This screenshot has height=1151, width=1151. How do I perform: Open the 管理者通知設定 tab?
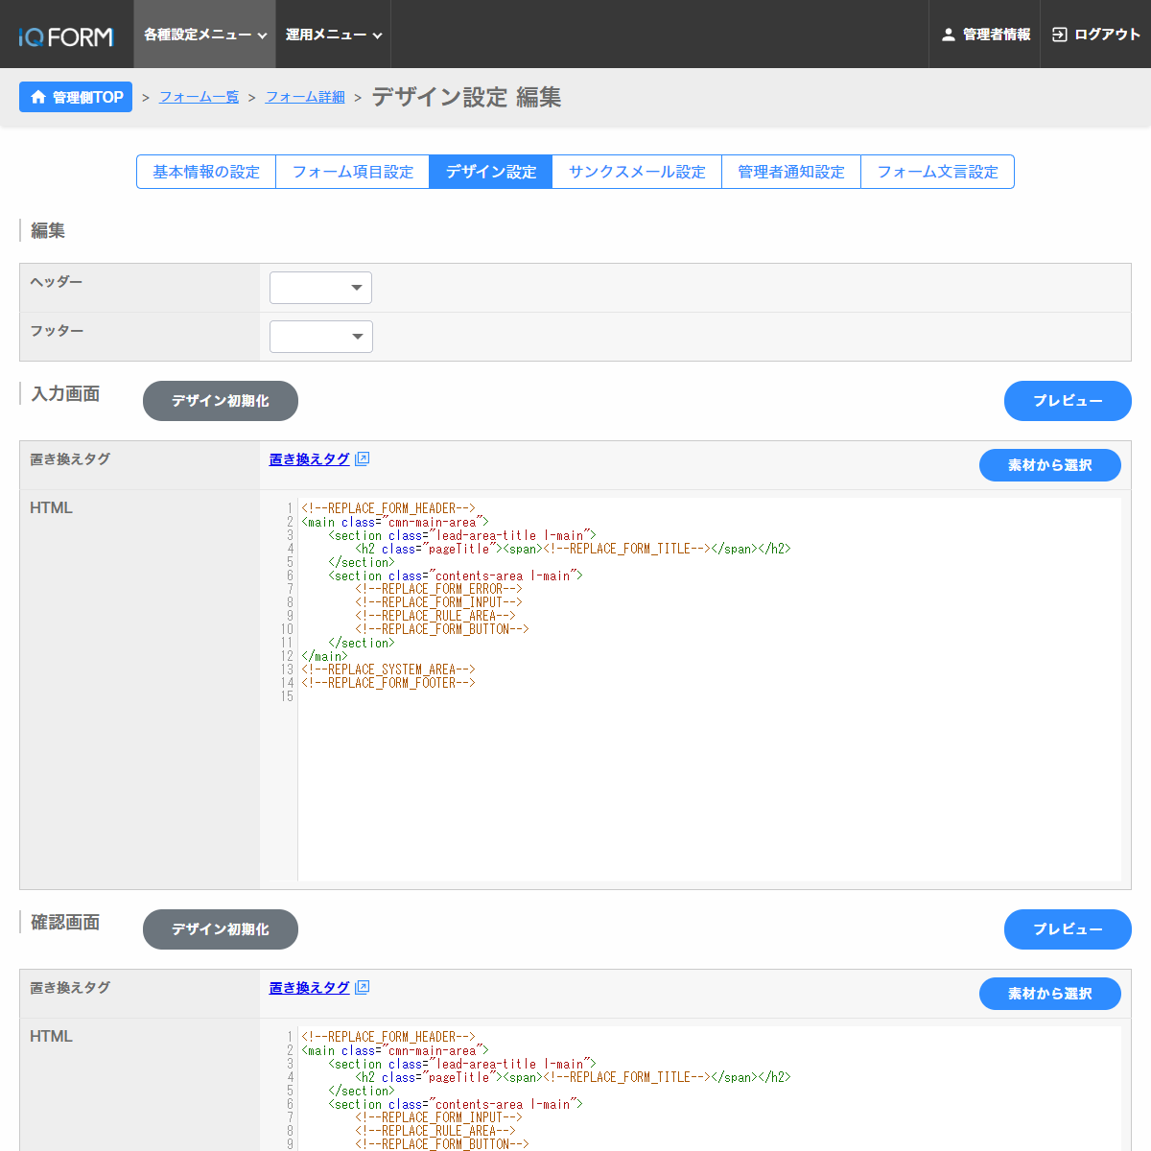click(790, 172)
